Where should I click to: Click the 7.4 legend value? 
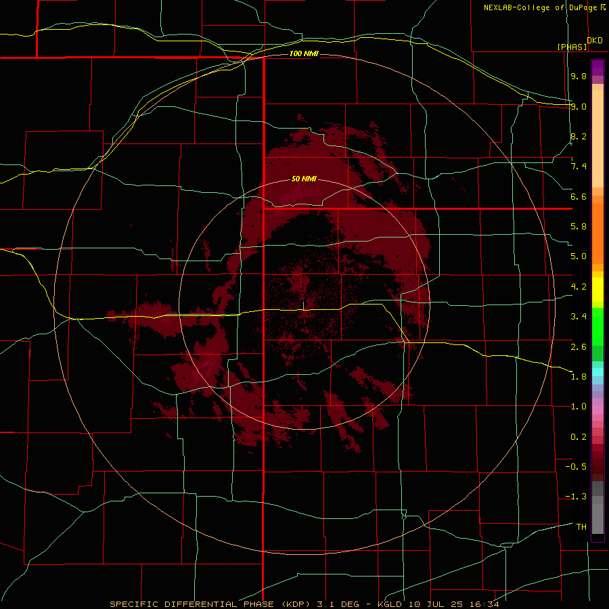click(579, 166)
